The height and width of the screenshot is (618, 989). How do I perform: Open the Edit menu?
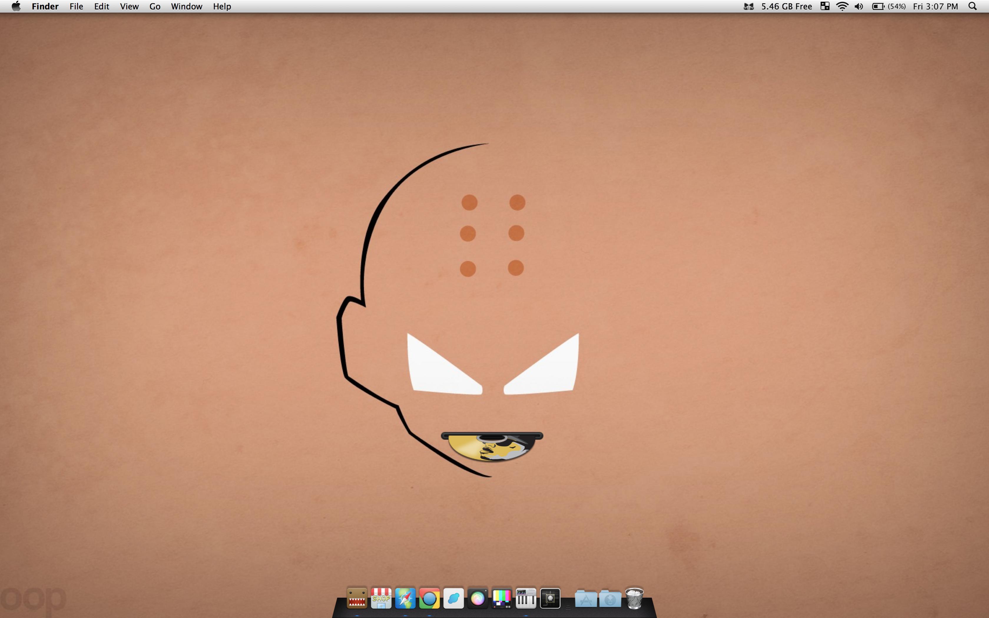coord(101,6)
